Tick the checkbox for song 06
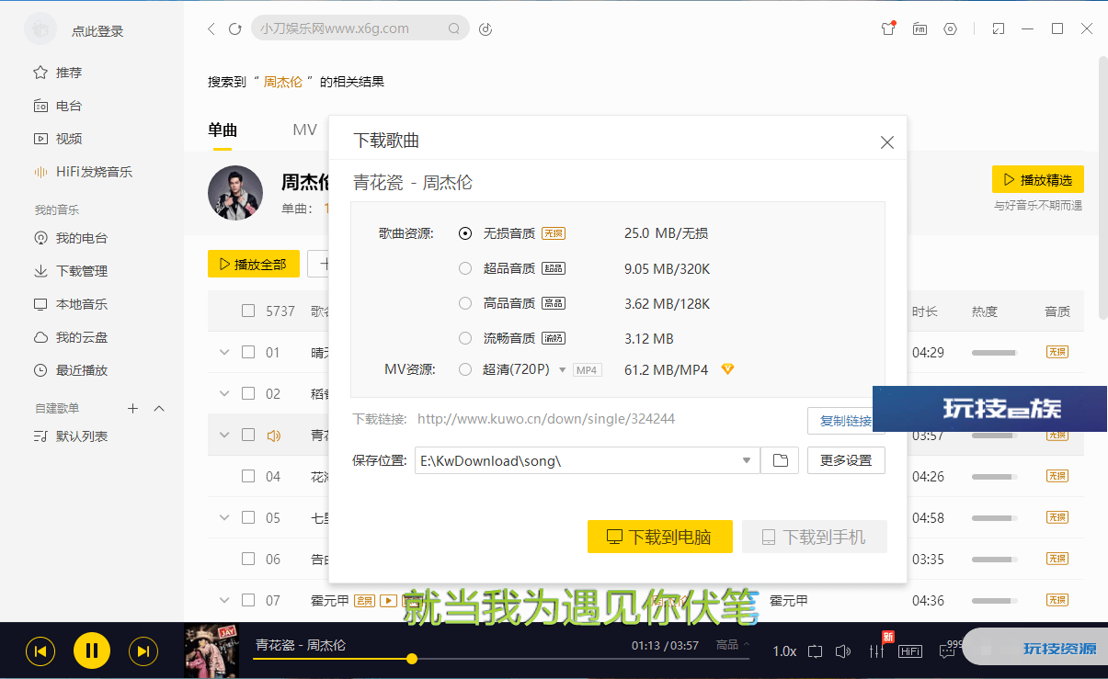The height and width of the screenshot is (679, 1108). 248,559
